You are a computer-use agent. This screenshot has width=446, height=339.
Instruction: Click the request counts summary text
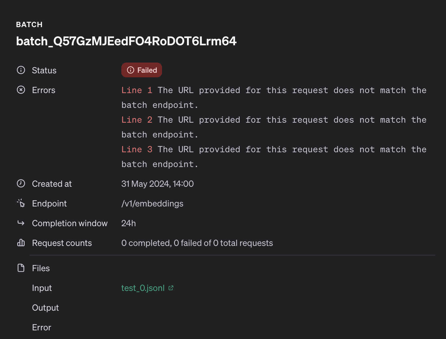pyautogui.click(x=197, y=243)
